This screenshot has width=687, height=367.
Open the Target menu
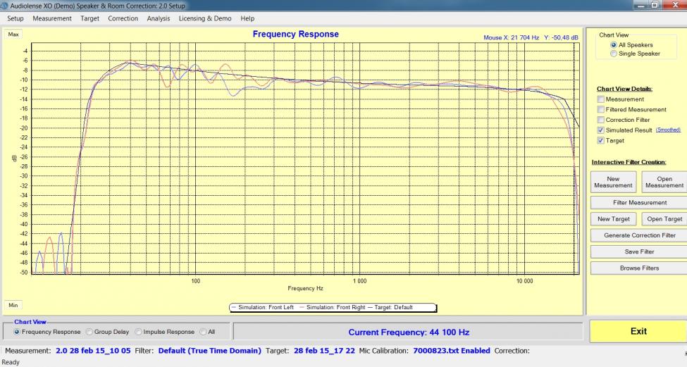(89, 18)
